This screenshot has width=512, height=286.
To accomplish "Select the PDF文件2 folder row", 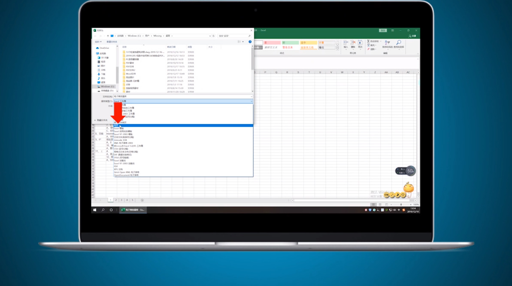I will click(x=158, y=70).
